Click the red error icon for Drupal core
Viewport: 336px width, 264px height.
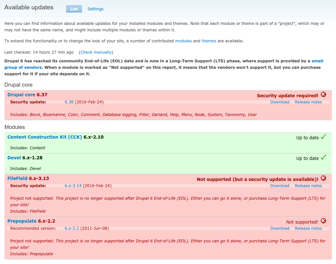[x=323, y=94]
